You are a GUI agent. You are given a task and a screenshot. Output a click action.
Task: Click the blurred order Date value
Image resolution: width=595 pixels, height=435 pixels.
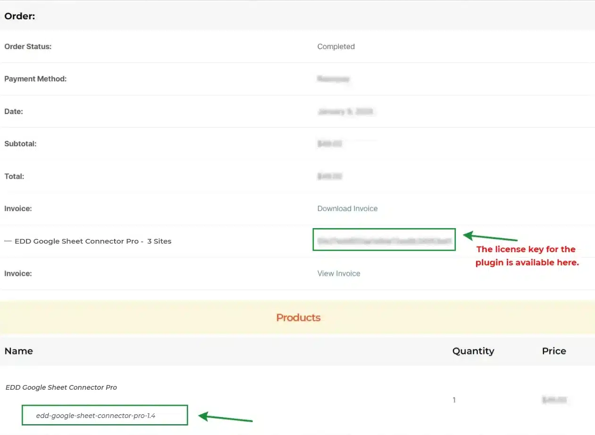[345, 112]
